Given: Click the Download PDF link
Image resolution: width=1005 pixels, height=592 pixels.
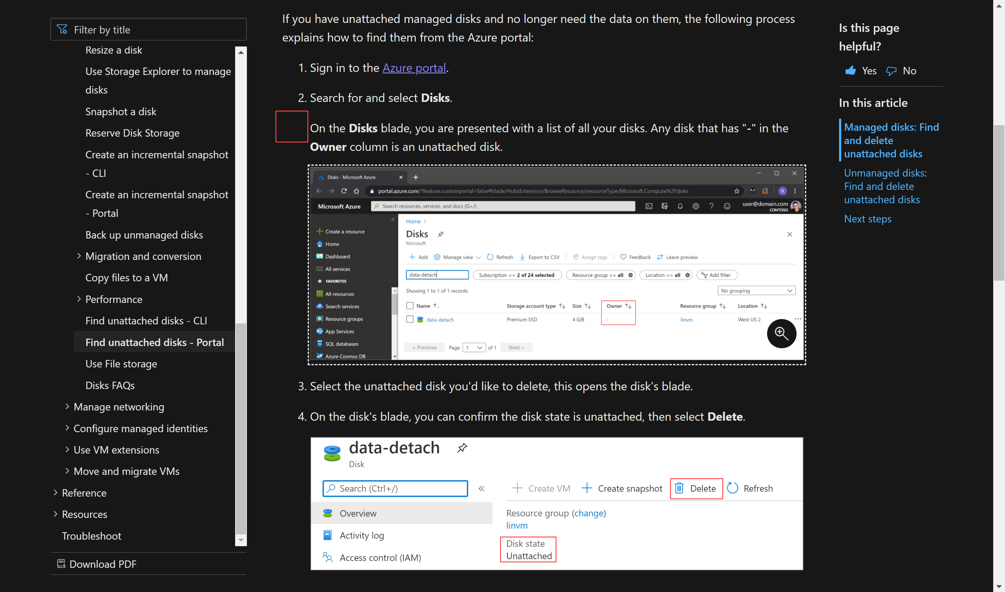Looking at the screenshot, I should (x=102, y=564).
